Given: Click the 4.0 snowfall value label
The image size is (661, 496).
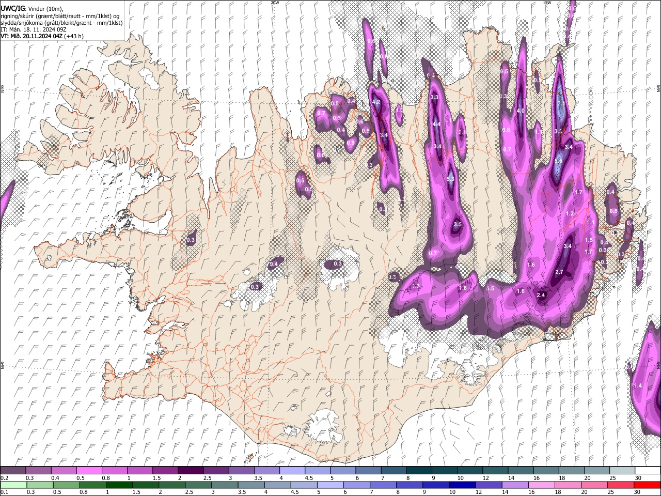Looking at the screenshot, I should 521,111.
